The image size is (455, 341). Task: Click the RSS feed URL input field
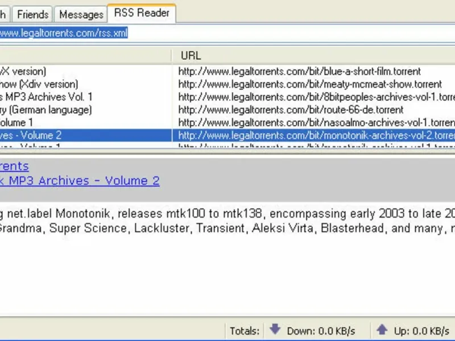(x=227, y=33)
